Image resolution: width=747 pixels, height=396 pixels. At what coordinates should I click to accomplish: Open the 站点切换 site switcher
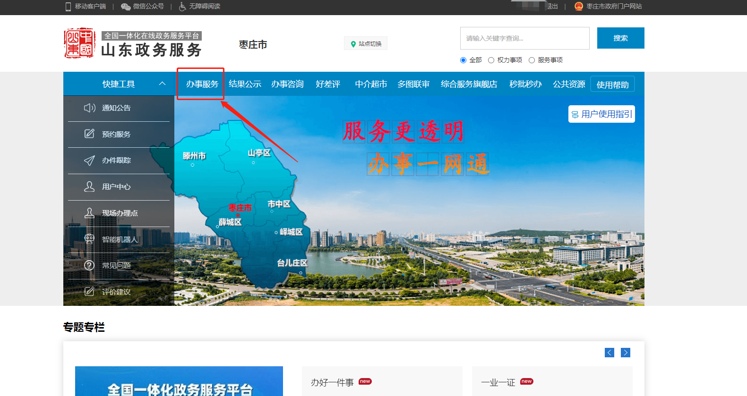click(366, 43)
